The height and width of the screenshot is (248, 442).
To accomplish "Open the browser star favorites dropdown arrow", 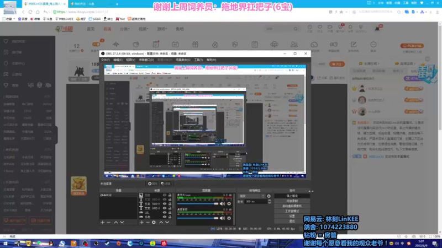I will 346,12.
